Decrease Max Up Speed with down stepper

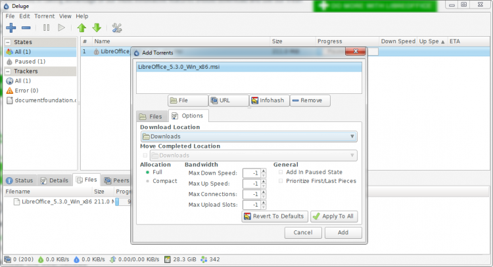[x=264, y=186]
